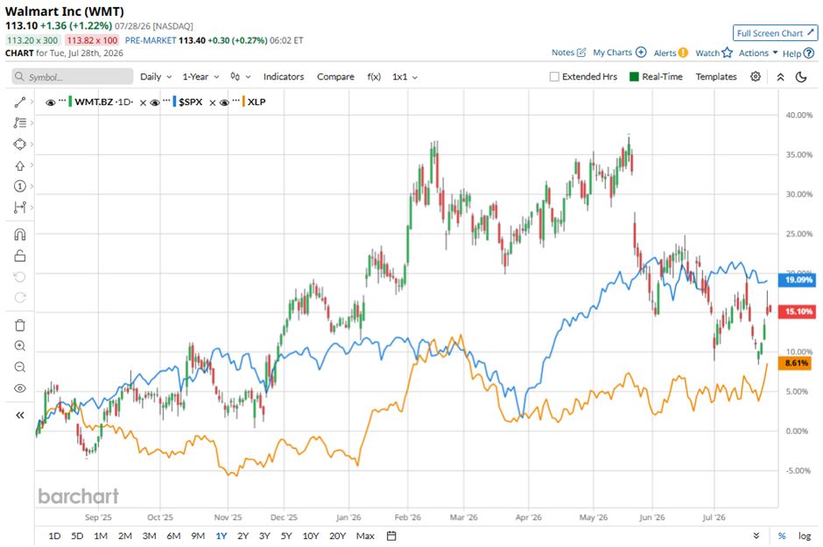Toggle percent scale mode
The height and width of the screenshot is (547, 823).
click(x=782, y=536)
